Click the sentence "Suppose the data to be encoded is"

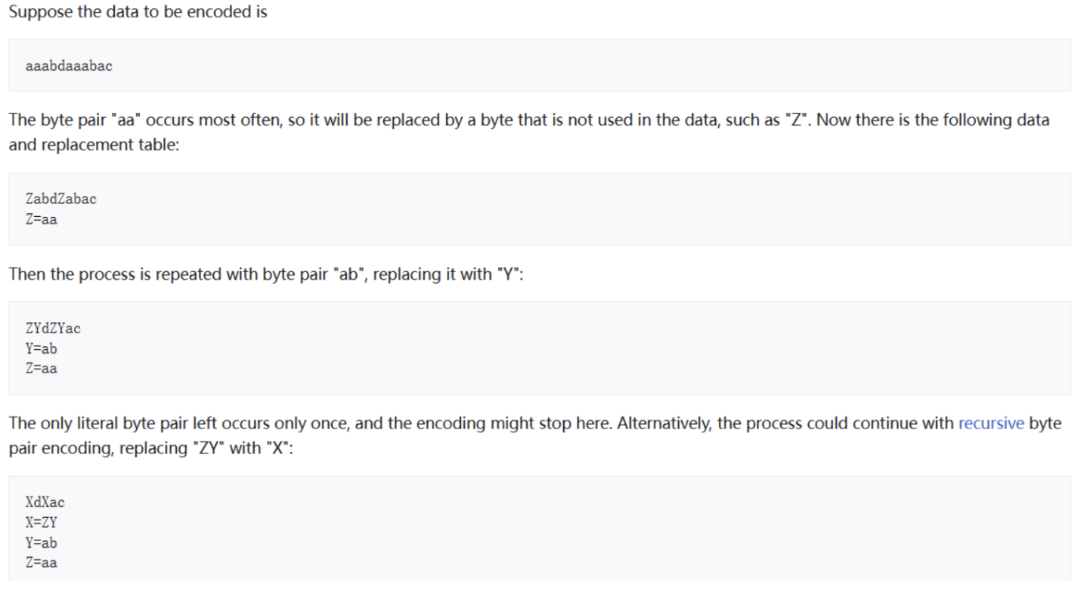138,13
